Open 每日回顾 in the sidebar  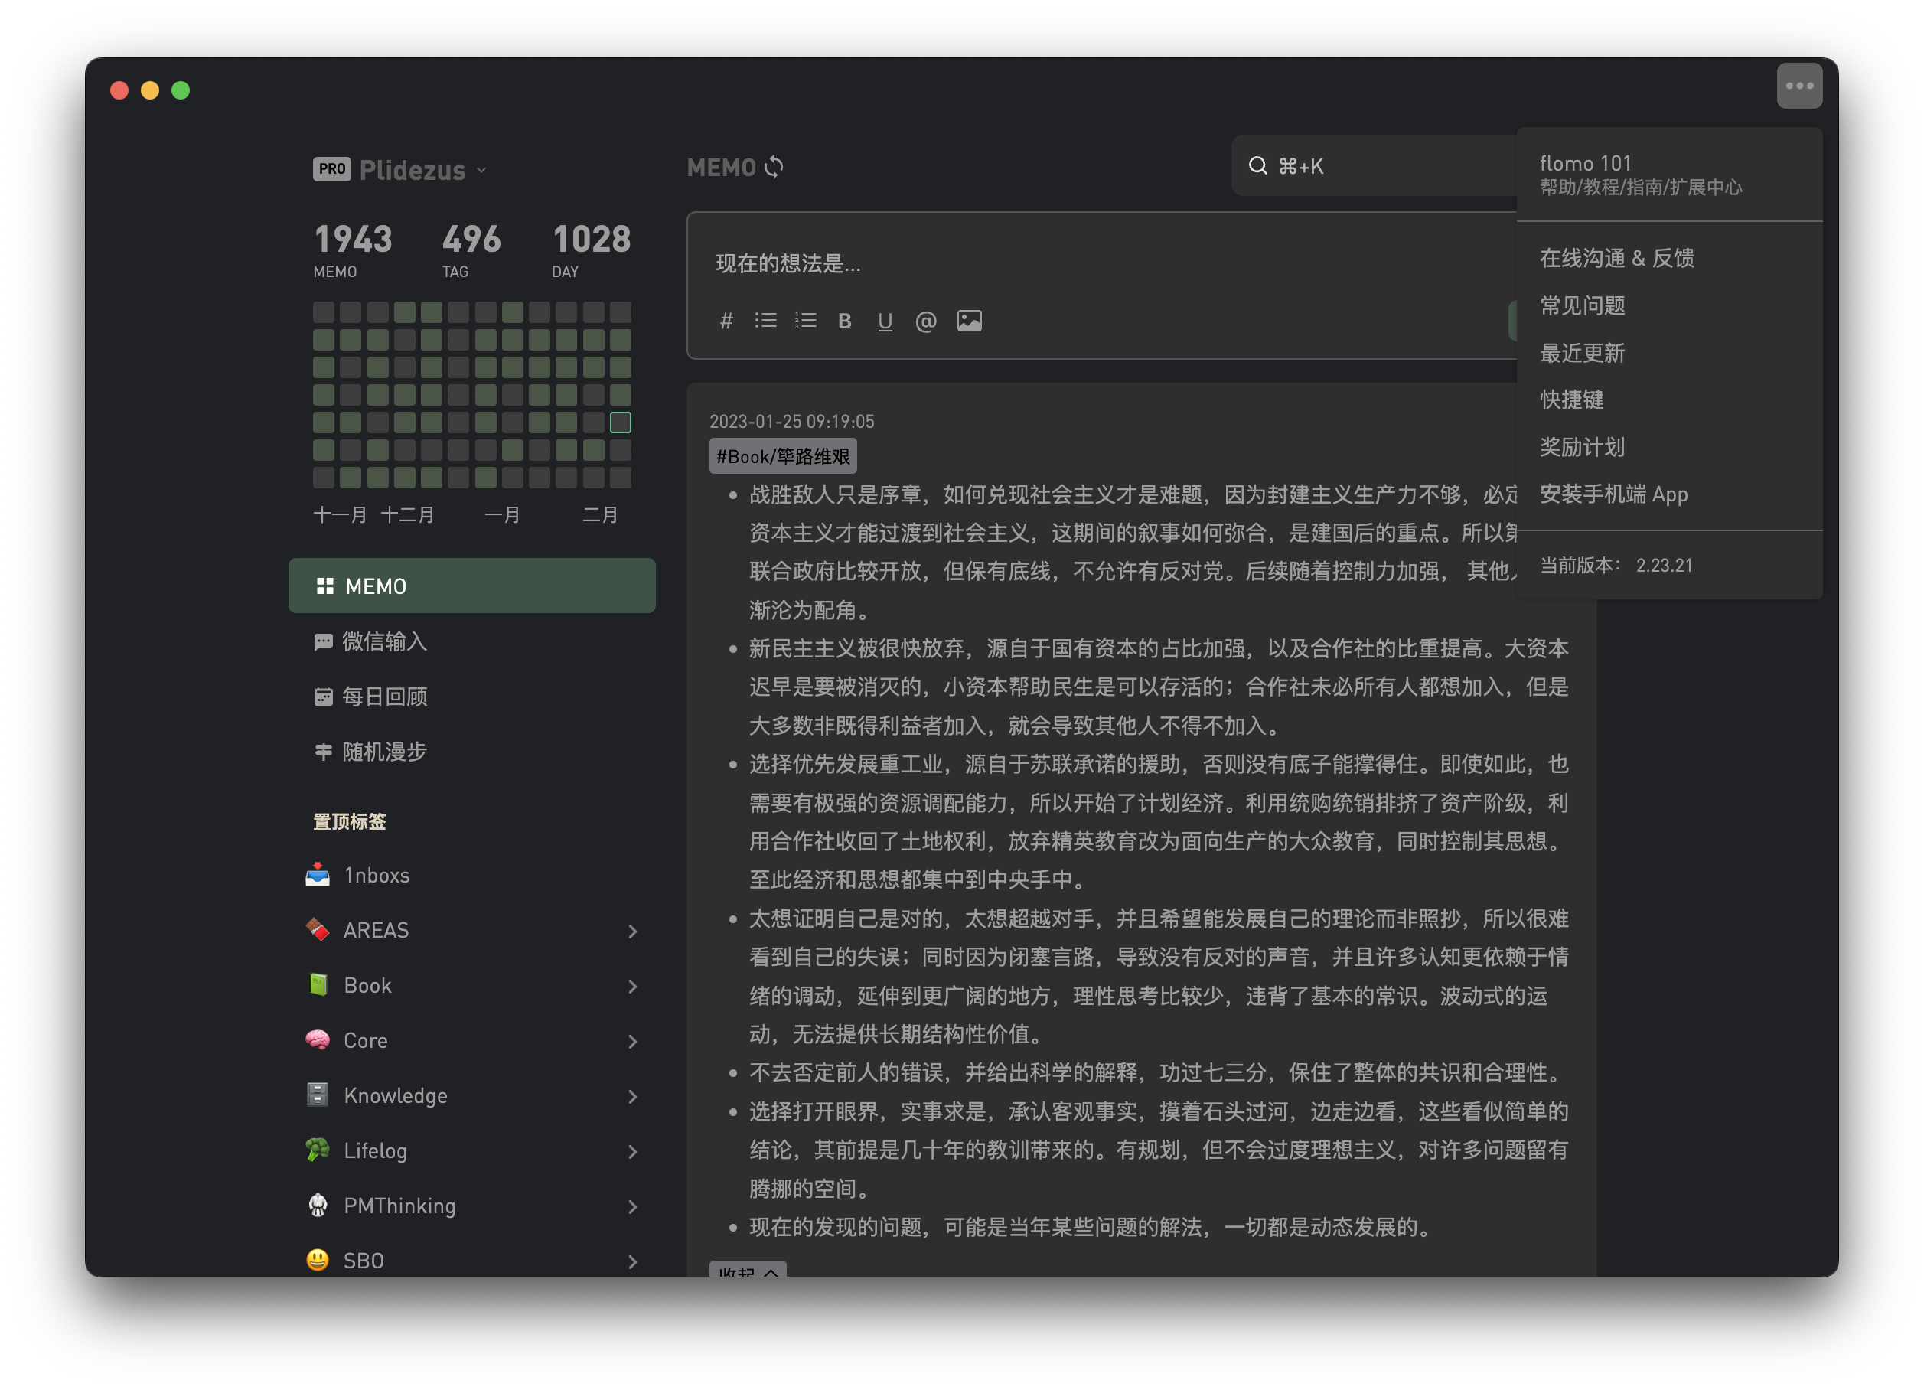(471, 697)
